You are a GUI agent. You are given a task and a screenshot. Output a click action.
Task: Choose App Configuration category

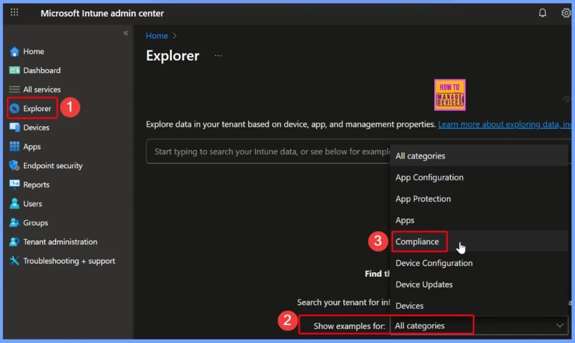coord(479,177)
